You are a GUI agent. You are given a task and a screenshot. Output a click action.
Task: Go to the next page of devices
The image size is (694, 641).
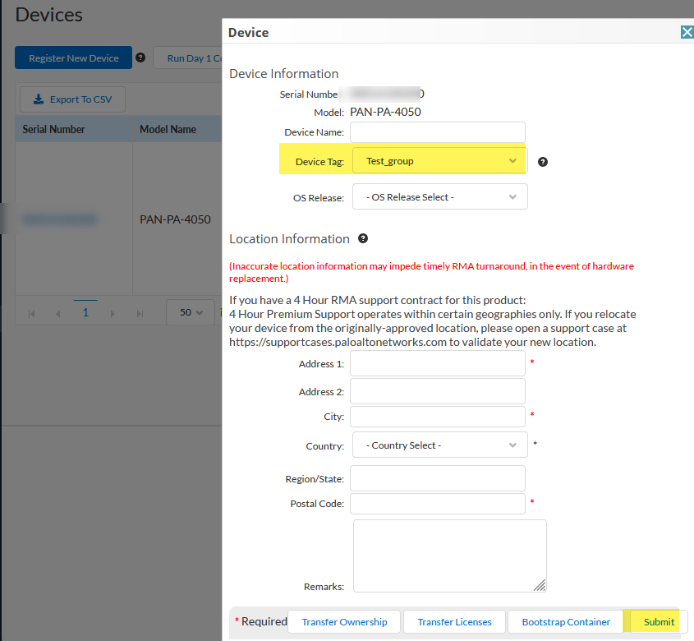pos(113,313)
